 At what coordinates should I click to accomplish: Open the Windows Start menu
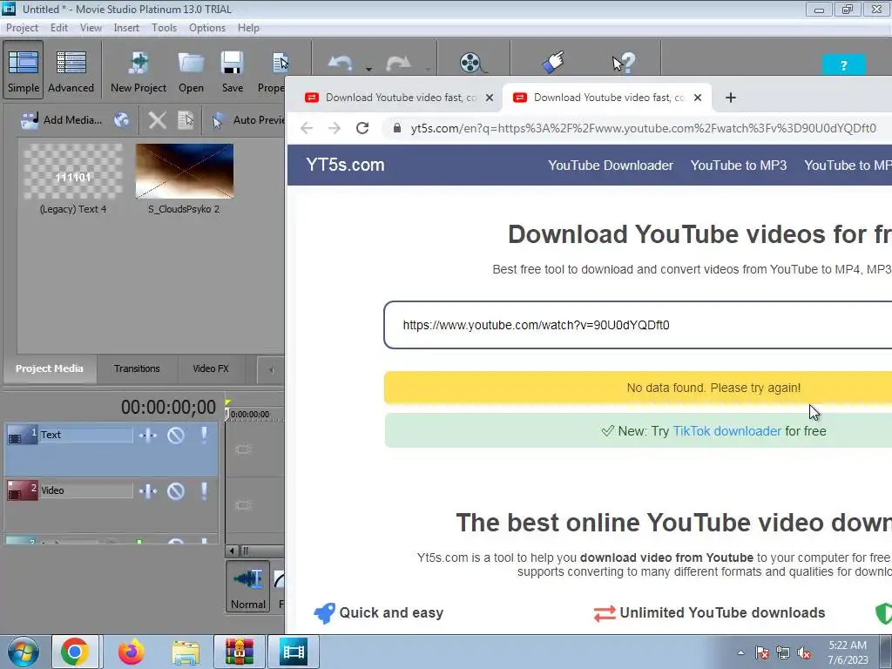[x=24, y=652]
